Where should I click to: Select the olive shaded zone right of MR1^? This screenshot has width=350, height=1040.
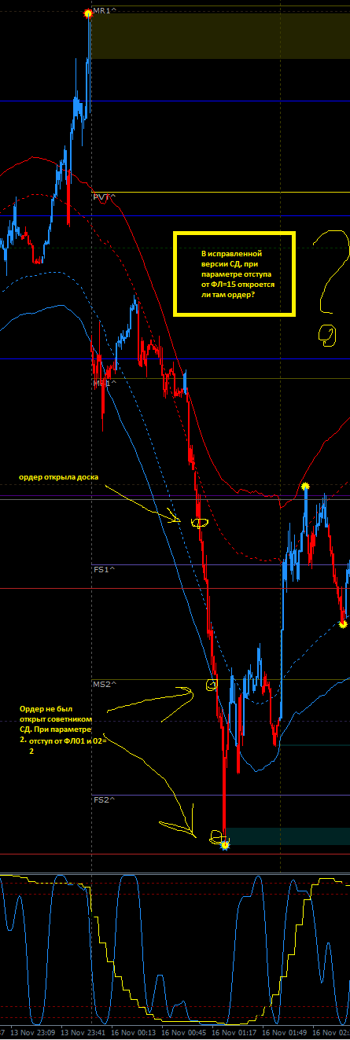pyautogui.click(x=220, y=36)
